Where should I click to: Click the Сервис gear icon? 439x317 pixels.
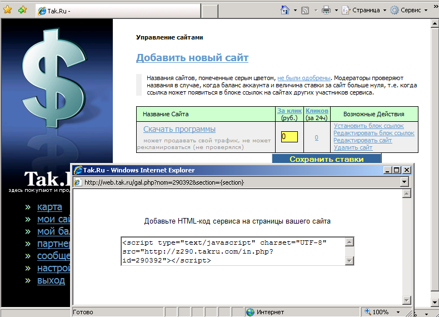(395, 11)
